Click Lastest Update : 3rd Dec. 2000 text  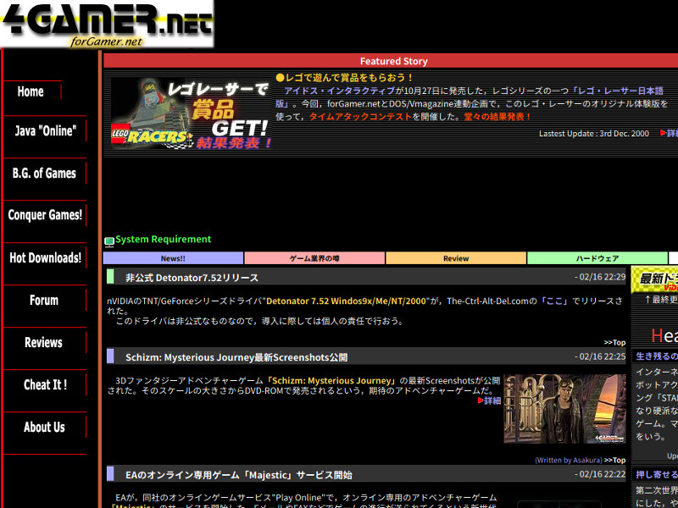(594, 134)
